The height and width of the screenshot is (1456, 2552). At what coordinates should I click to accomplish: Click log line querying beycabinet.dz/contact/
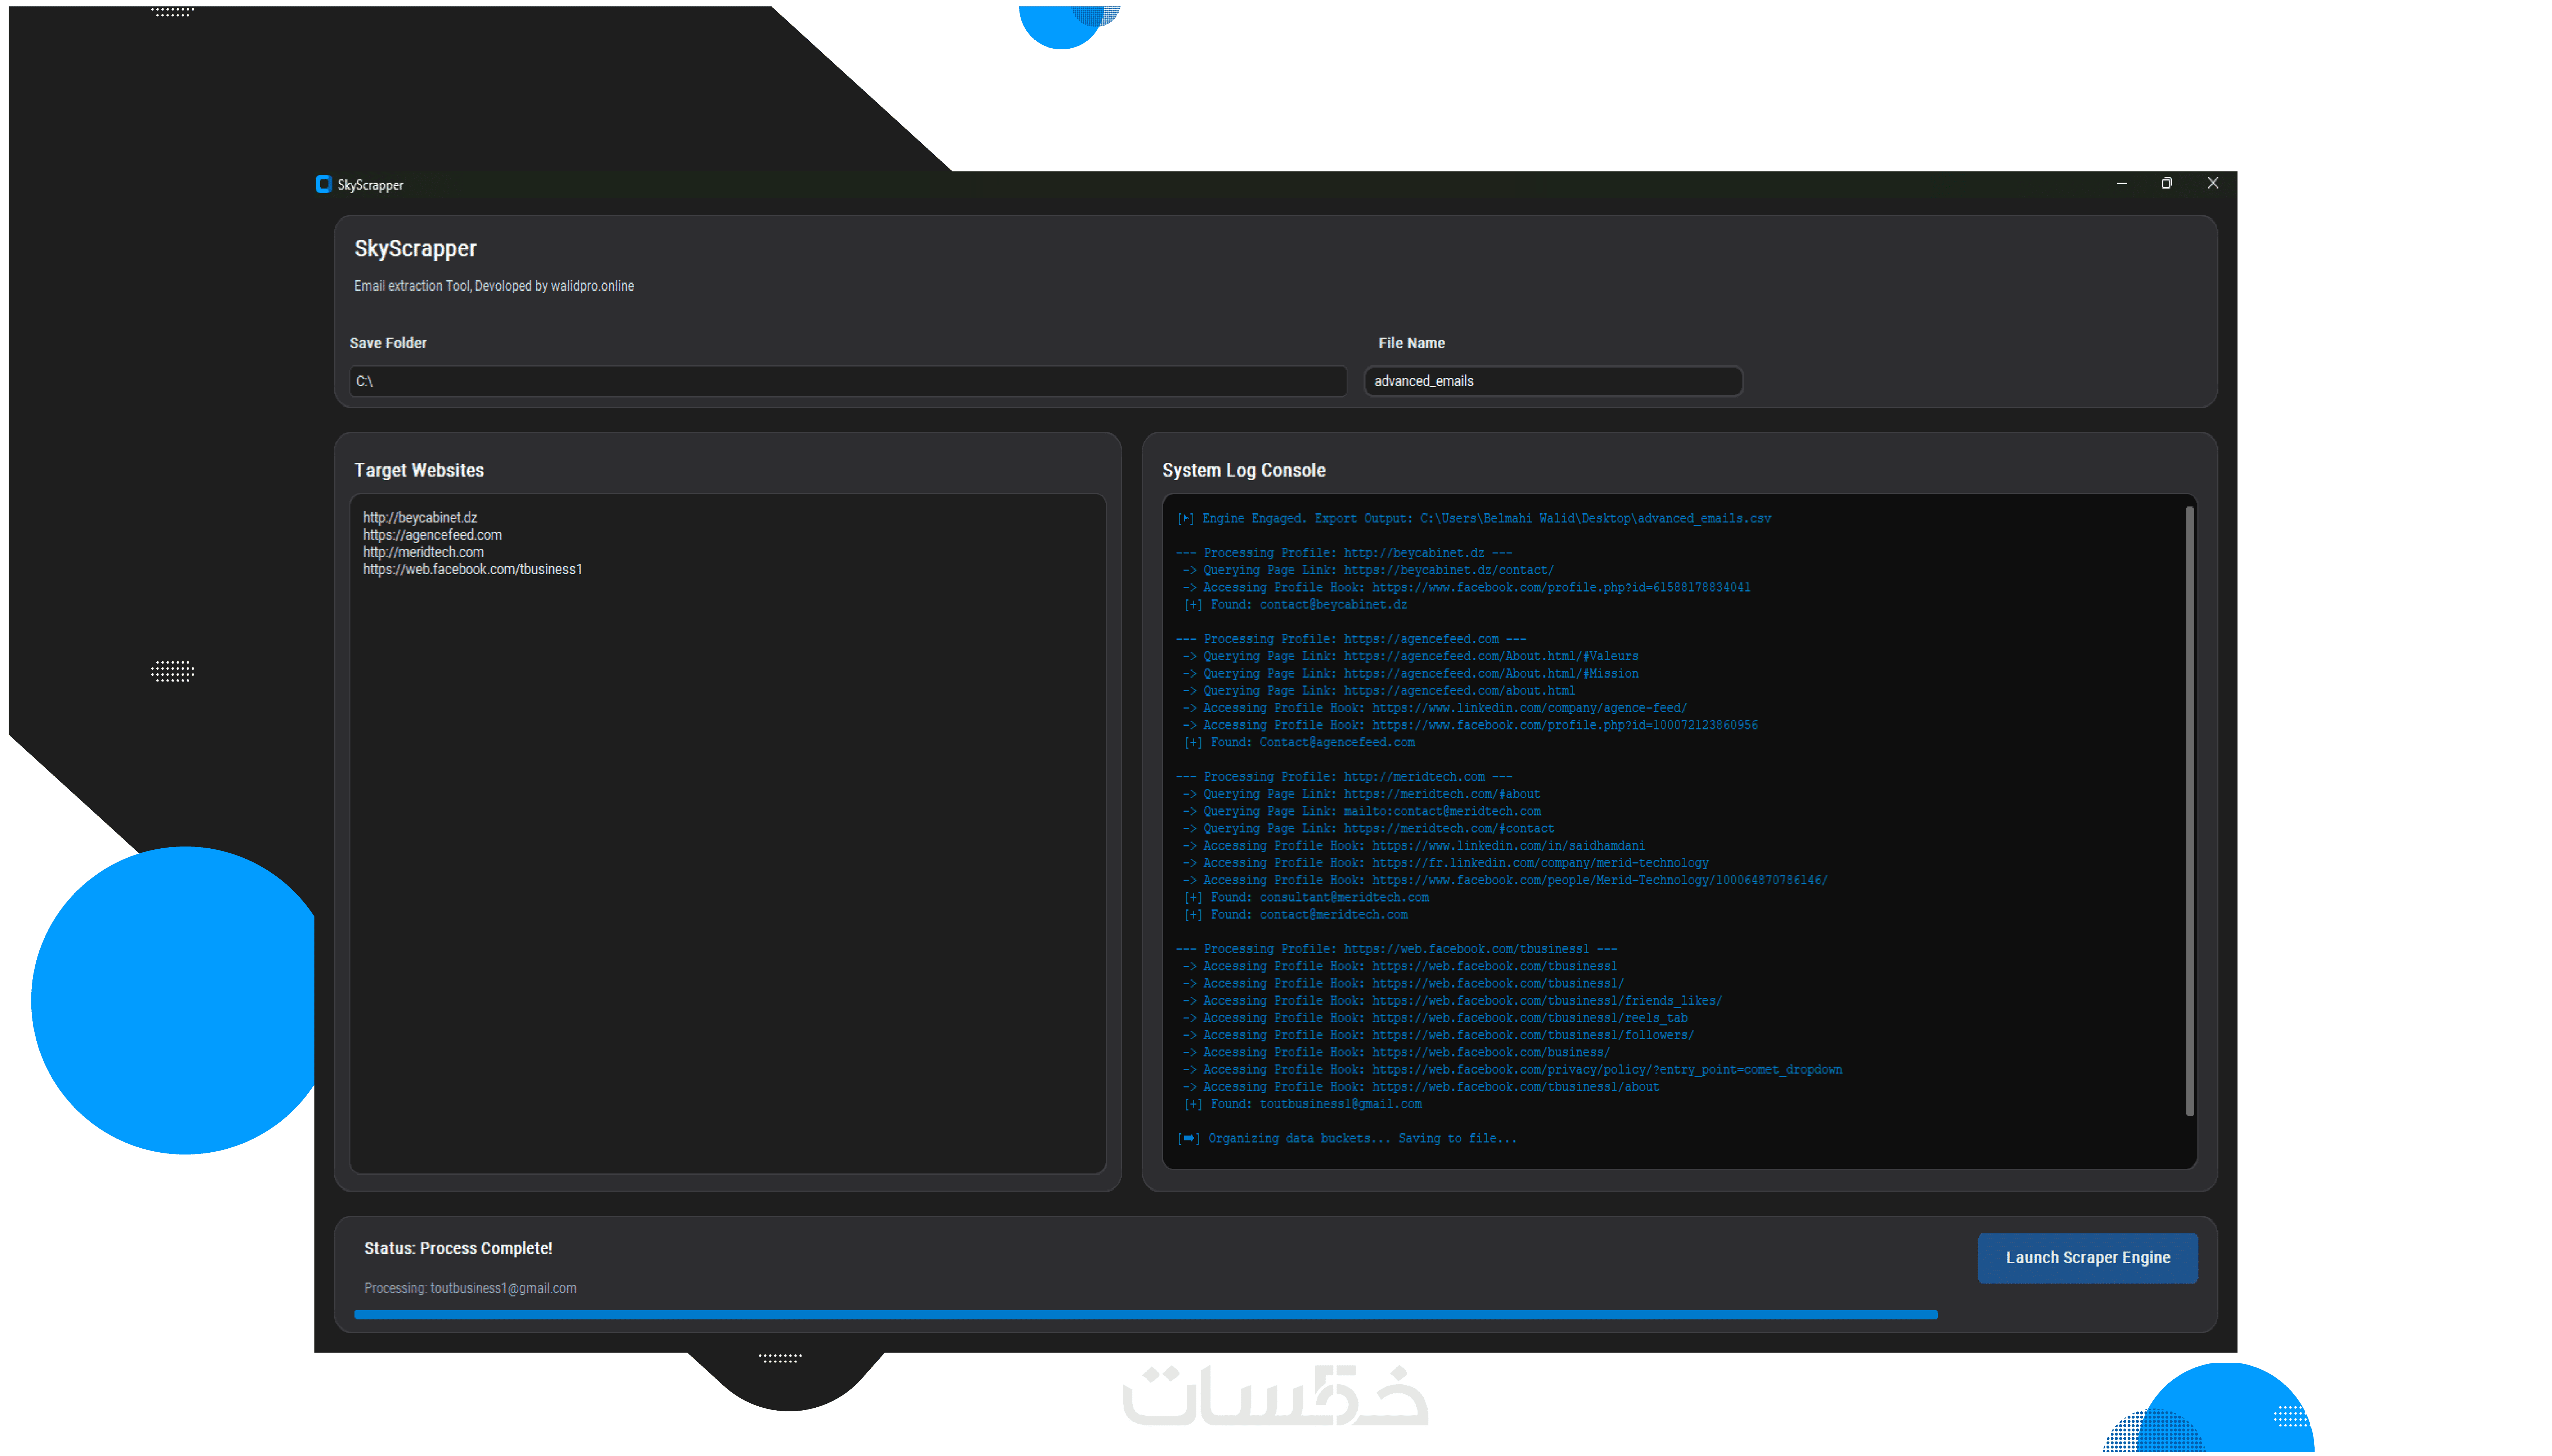(1369, 570)
